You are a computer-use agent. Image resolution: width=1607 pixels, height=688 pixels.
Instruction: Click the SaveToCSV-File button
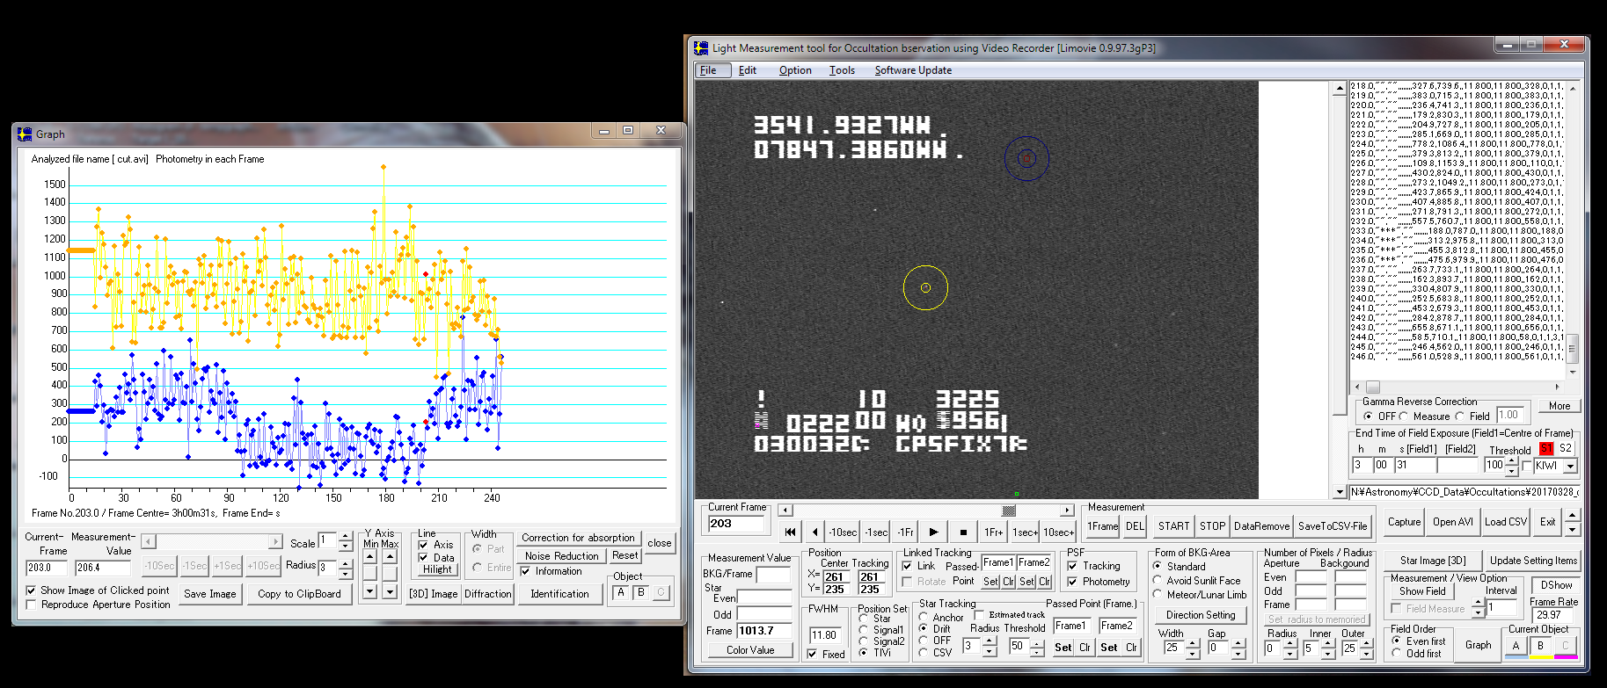point(1332,526)
